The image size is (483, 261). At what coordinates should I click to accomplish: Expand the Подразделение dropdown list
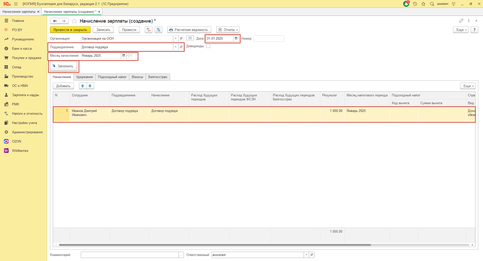pyautogui.click(x=176, y=47)
